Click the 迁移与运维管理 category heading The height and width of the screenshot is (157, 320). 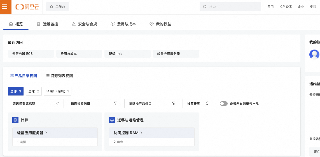point(130,120)
